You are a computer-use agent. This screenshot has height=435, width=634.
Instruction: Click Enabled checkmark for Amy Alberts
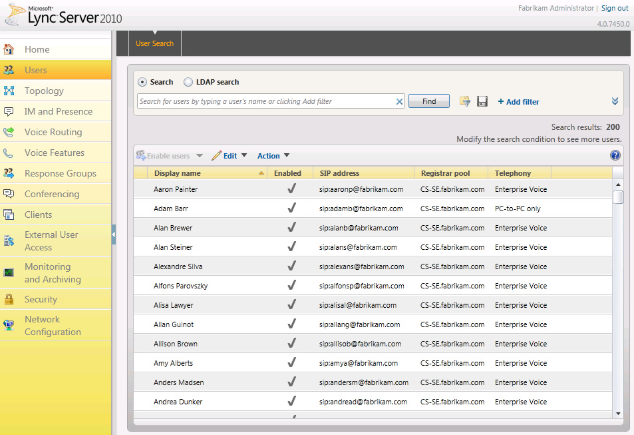click(x=291, y=362)
